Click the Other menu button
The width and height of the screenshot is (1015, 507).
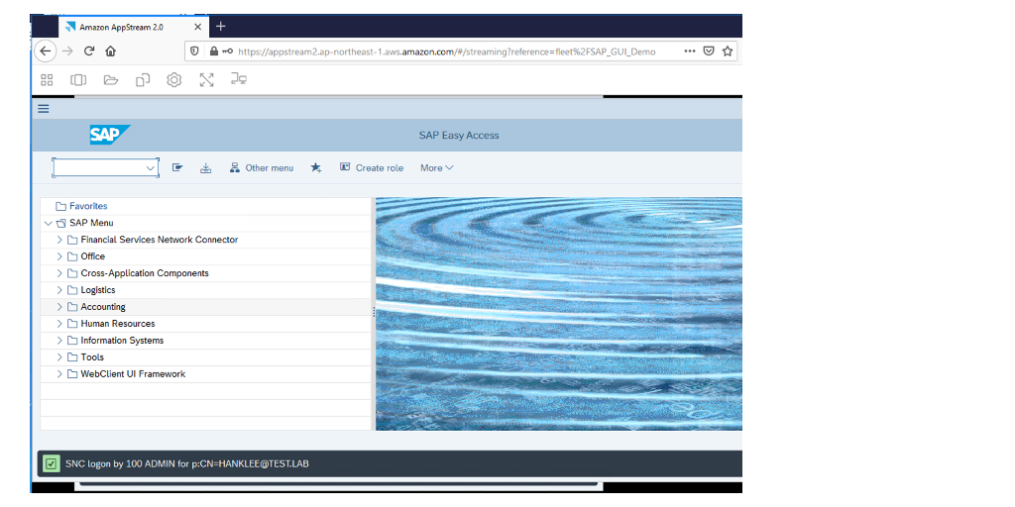point(262,168)
